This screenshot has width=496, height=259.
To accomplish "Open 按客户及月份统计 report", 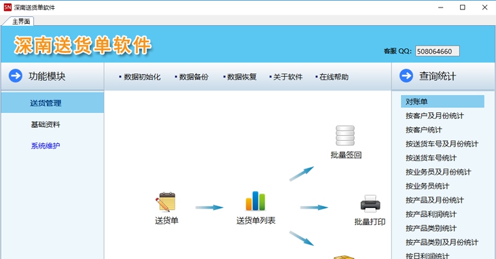I will click(435, 116).
